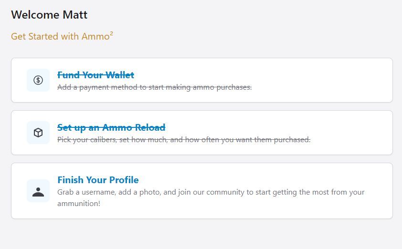Click the dollar sign wallet icon
This screenshot has width=402, height=249.
click(x=38, y=80)
